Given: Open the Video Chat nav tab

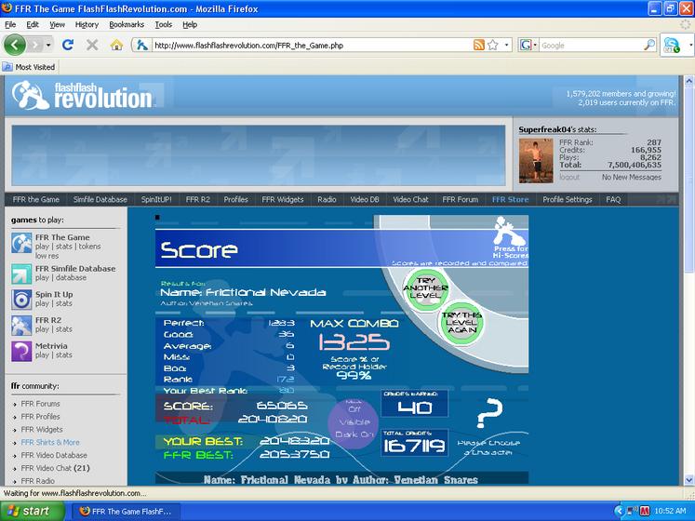Looking at the screenshot, I should [x=410, y=199].
